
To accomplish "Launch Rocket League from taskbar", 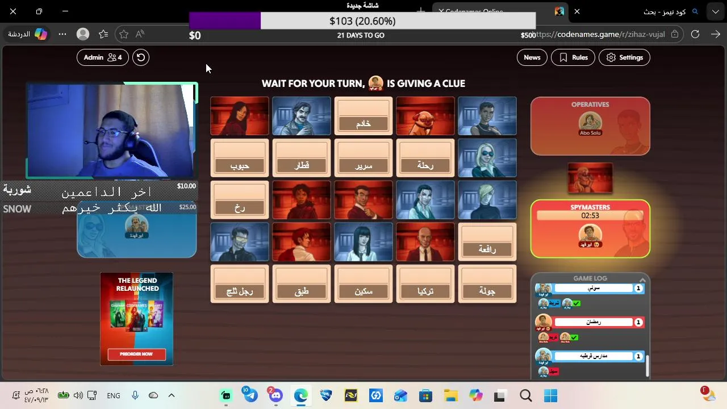I will click(x=326, y=395).
